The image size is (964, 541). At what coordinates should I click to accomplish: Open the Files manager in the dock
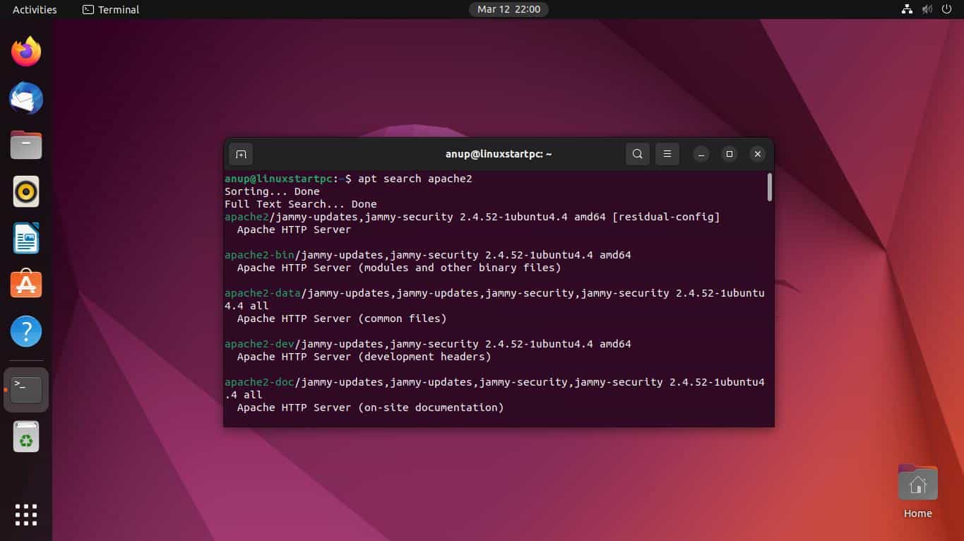pyautogui.click(x=26, y=145)
